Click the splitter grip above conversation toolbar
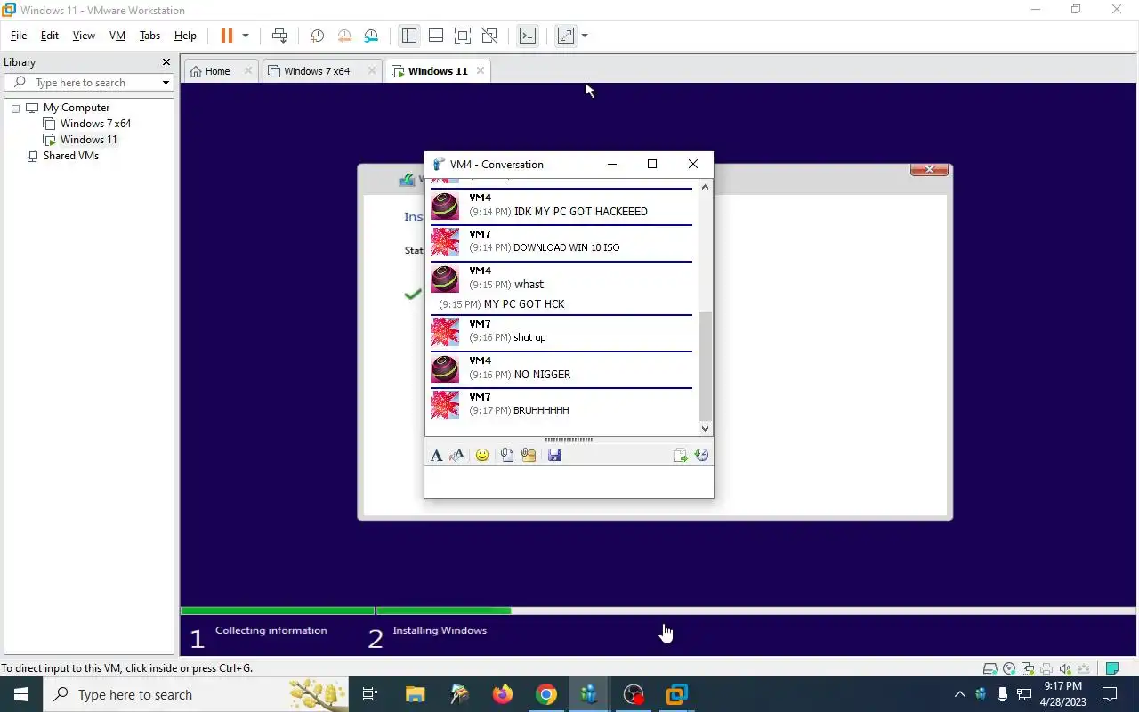Screen dimensions: 1139x712 tap(569, 440)
